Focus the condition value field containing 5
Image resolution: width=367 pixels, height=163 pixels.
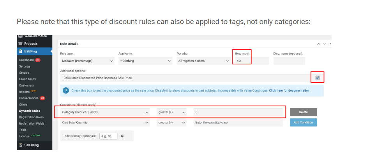coord(238,112)
